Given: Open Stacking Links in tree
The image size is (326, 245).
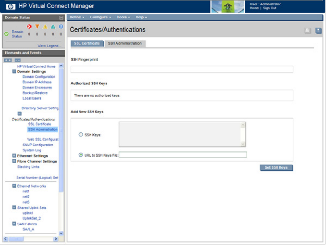Looking at the screenshot, I should click(28, 167).
